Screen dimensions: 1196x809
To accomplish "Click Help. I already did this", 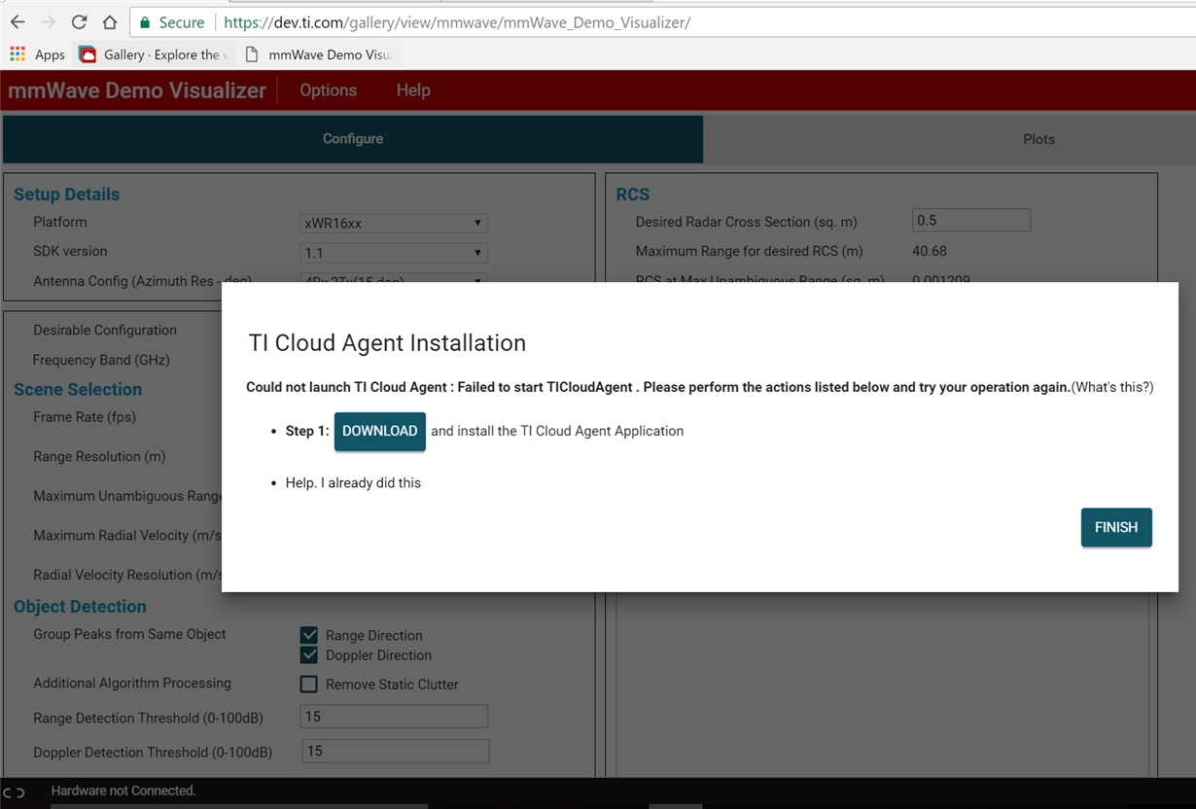I will 353,482.
